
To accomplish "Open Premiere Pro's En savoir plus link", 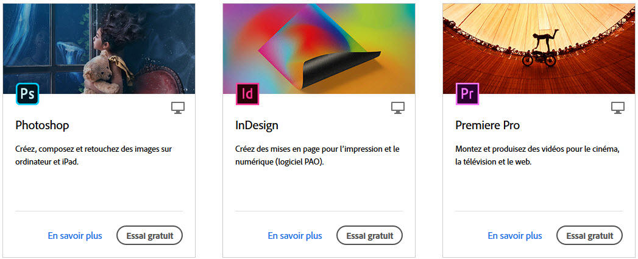I will pyautogui.click(x=515, y=236).
